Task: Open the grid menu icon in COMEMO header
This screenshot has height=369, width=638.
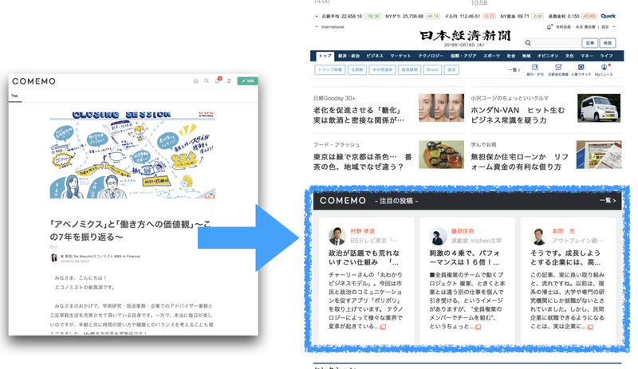Action: tap(229, 81)
